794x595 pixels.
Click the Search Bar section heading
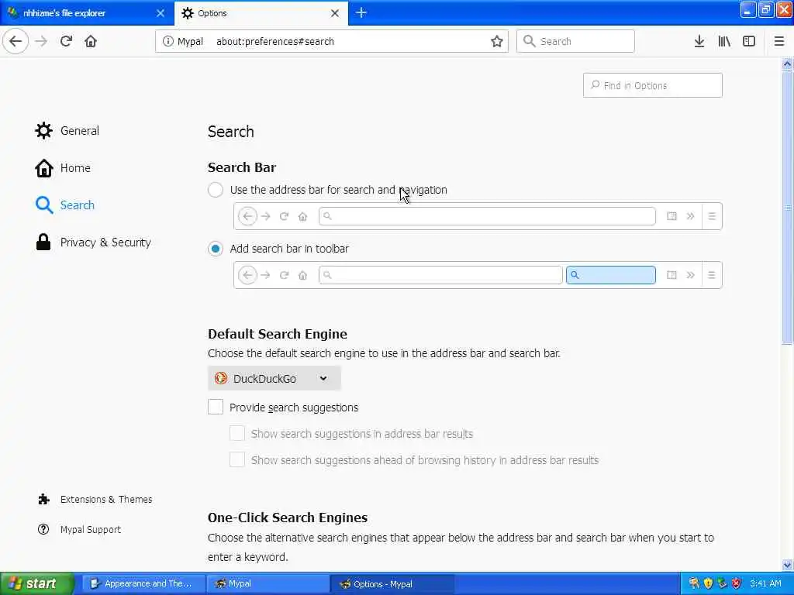[x=242, y=167]
